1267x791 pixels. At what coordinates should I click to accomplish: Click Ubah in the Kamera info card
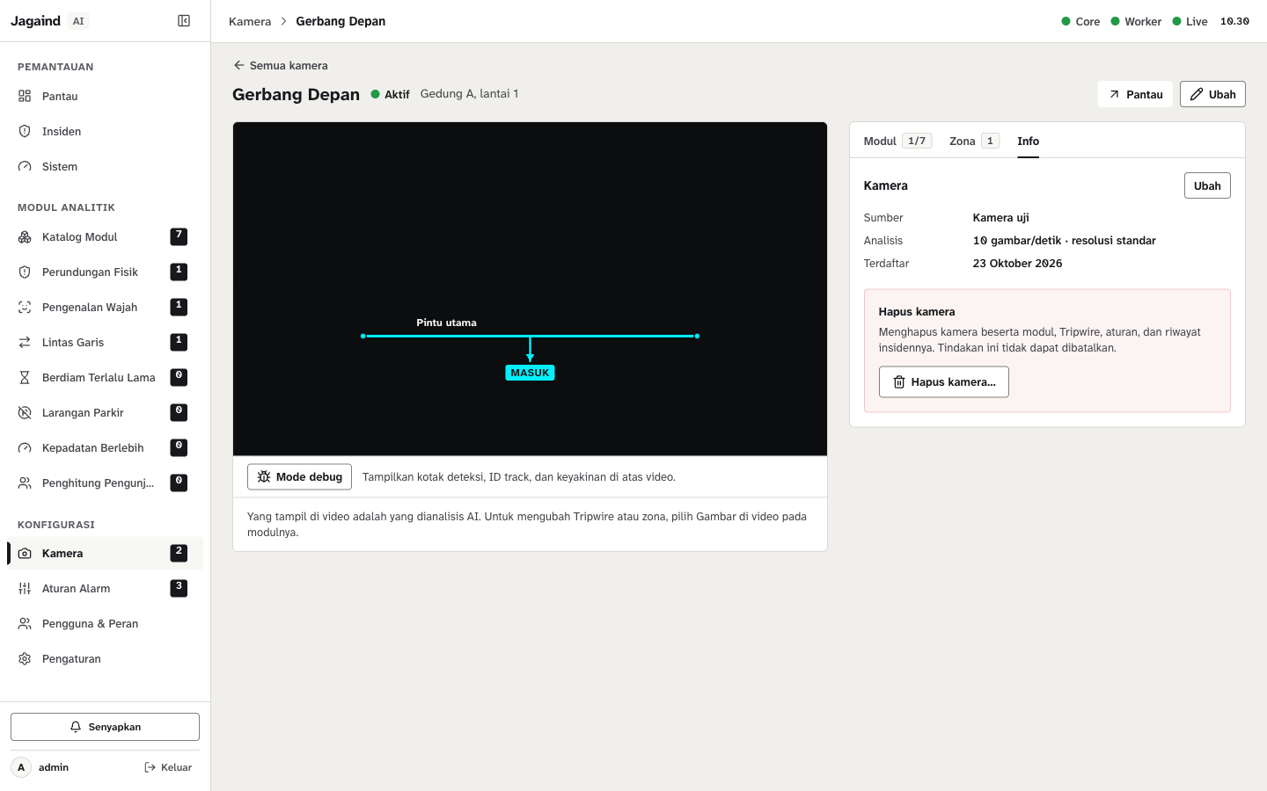[x=1207, y=185]
